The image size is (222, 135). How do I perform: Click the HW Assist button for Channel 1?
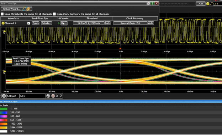tap(64, 23)
